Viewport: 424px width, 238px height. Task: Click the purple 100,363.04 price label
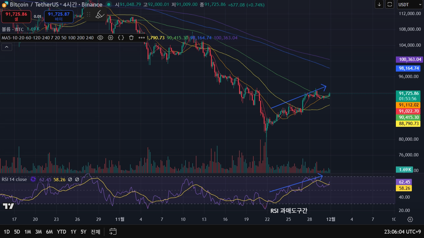coord(410,59)
